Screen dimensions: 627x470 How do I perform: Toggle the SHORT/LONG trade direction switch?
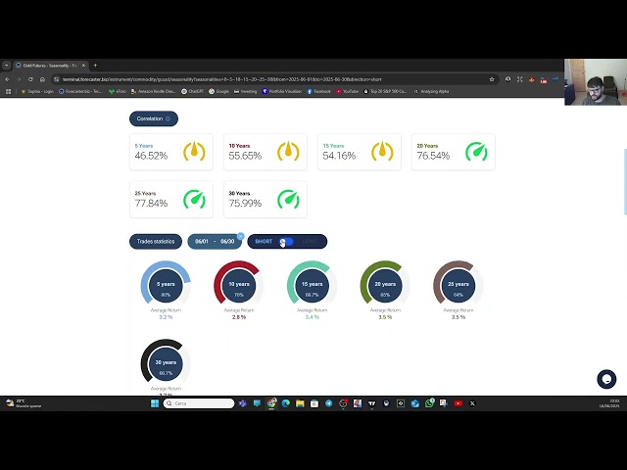(x=286, y=242)
